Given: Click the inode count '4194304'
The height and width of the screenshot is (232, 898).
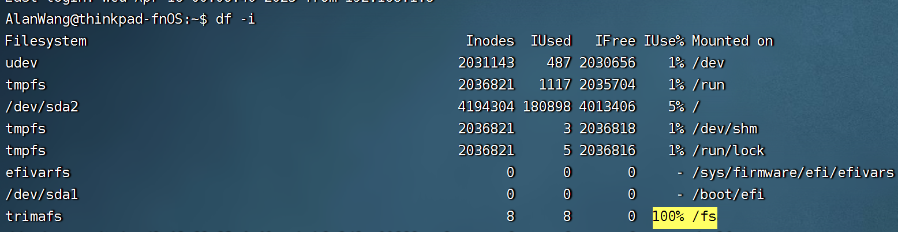Looking at the screenshot, I should click(487, 107).
